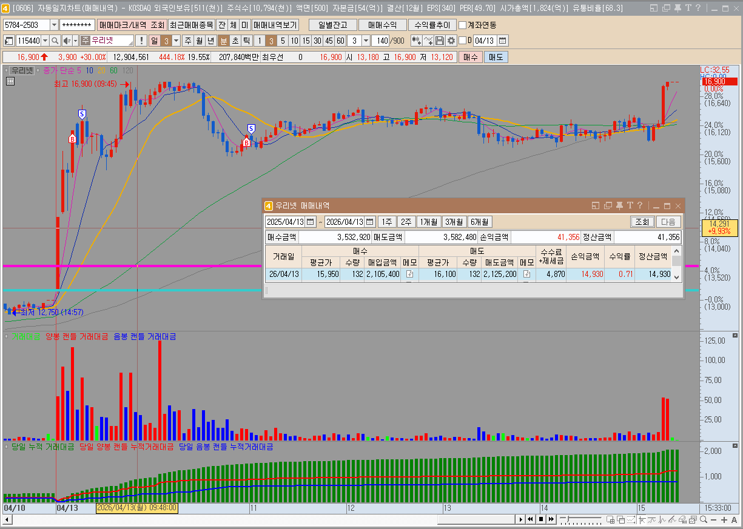
Task: Select the 5 minute interval button
Action: coord(283,41)
